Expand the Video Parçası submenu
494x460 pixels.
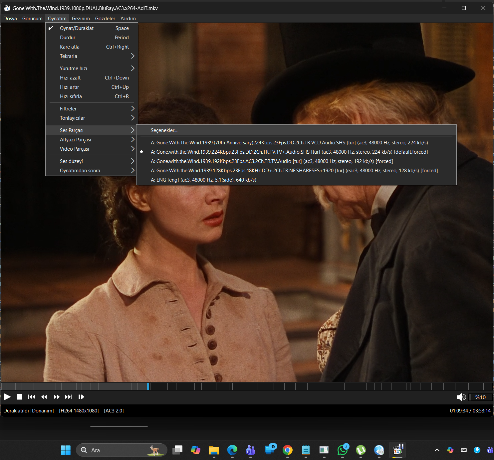pyautogui.click(x=92, y=149)
